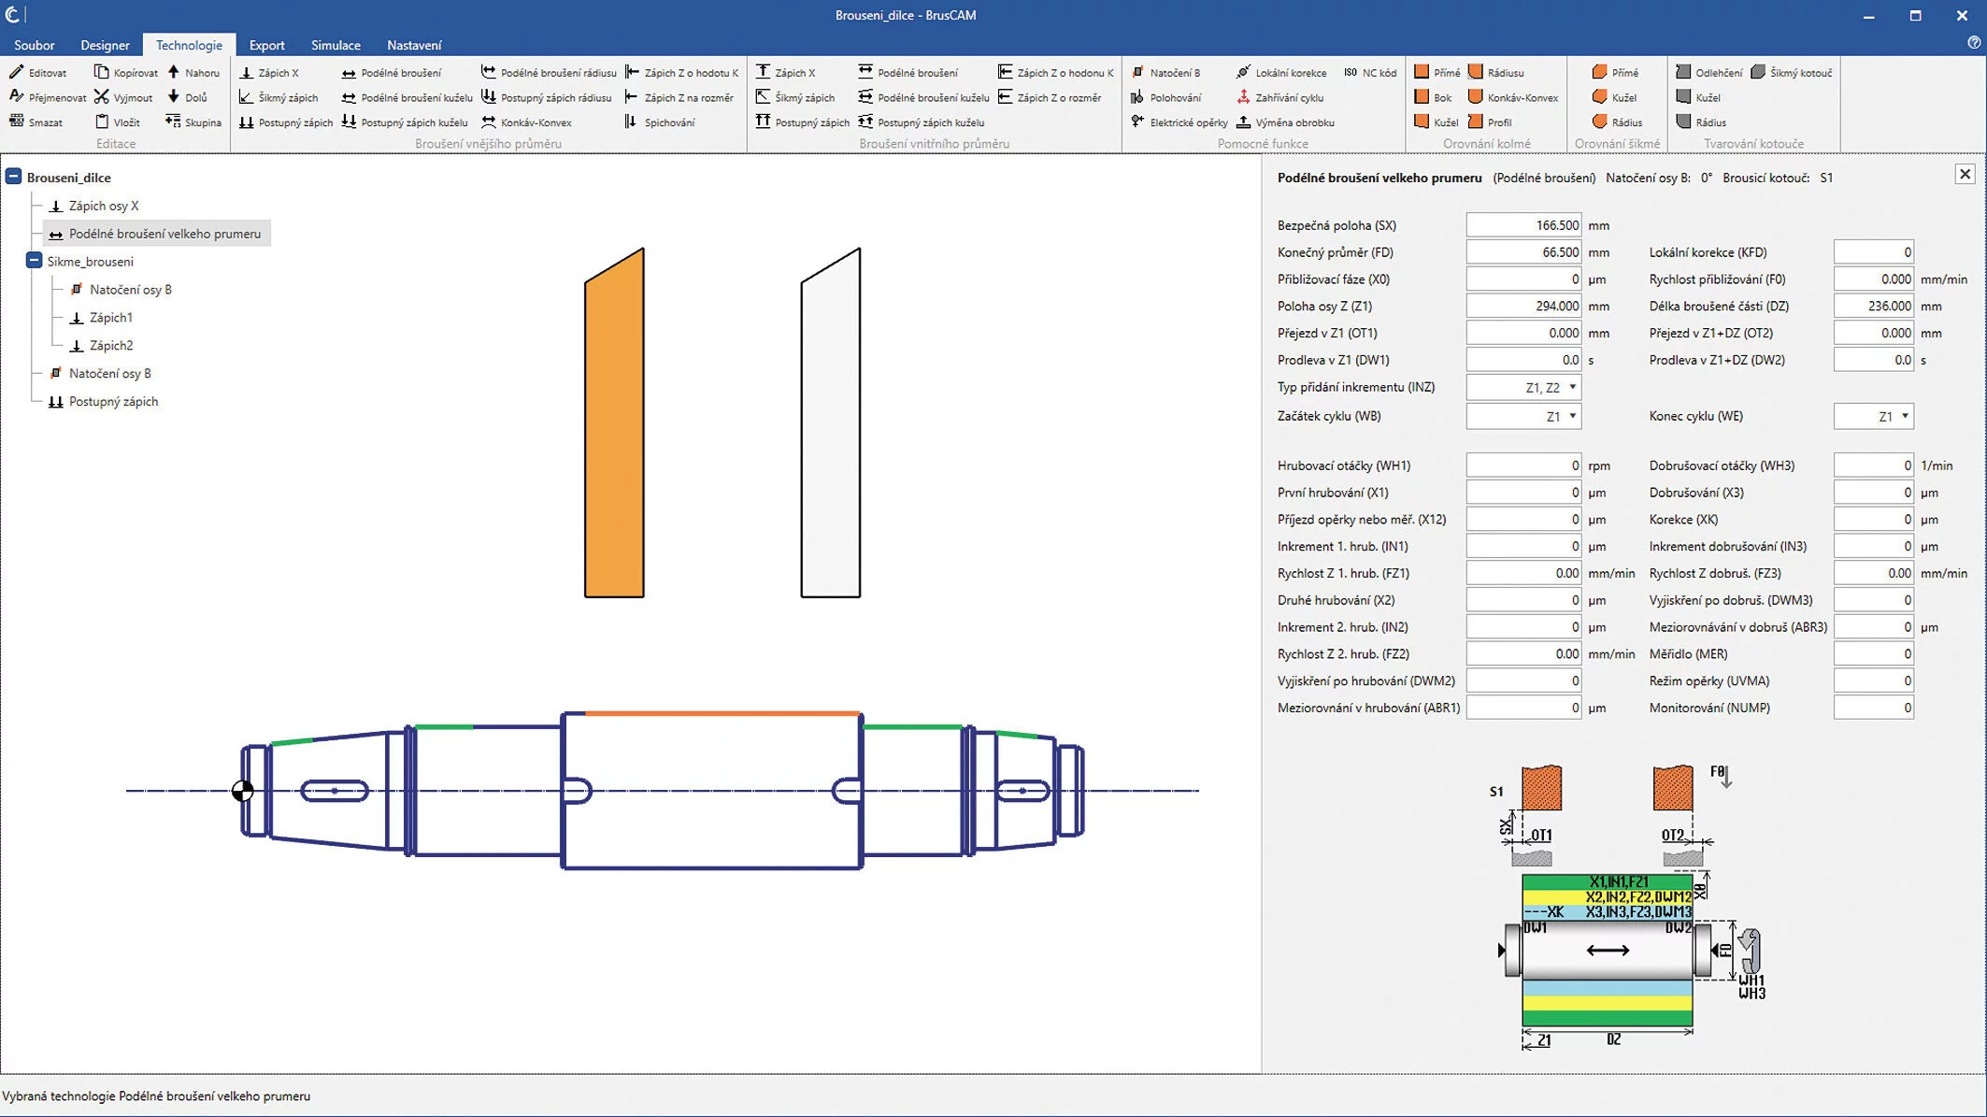
Task: Click Přejmenovat in the Editace group
Action: [48, 97]
